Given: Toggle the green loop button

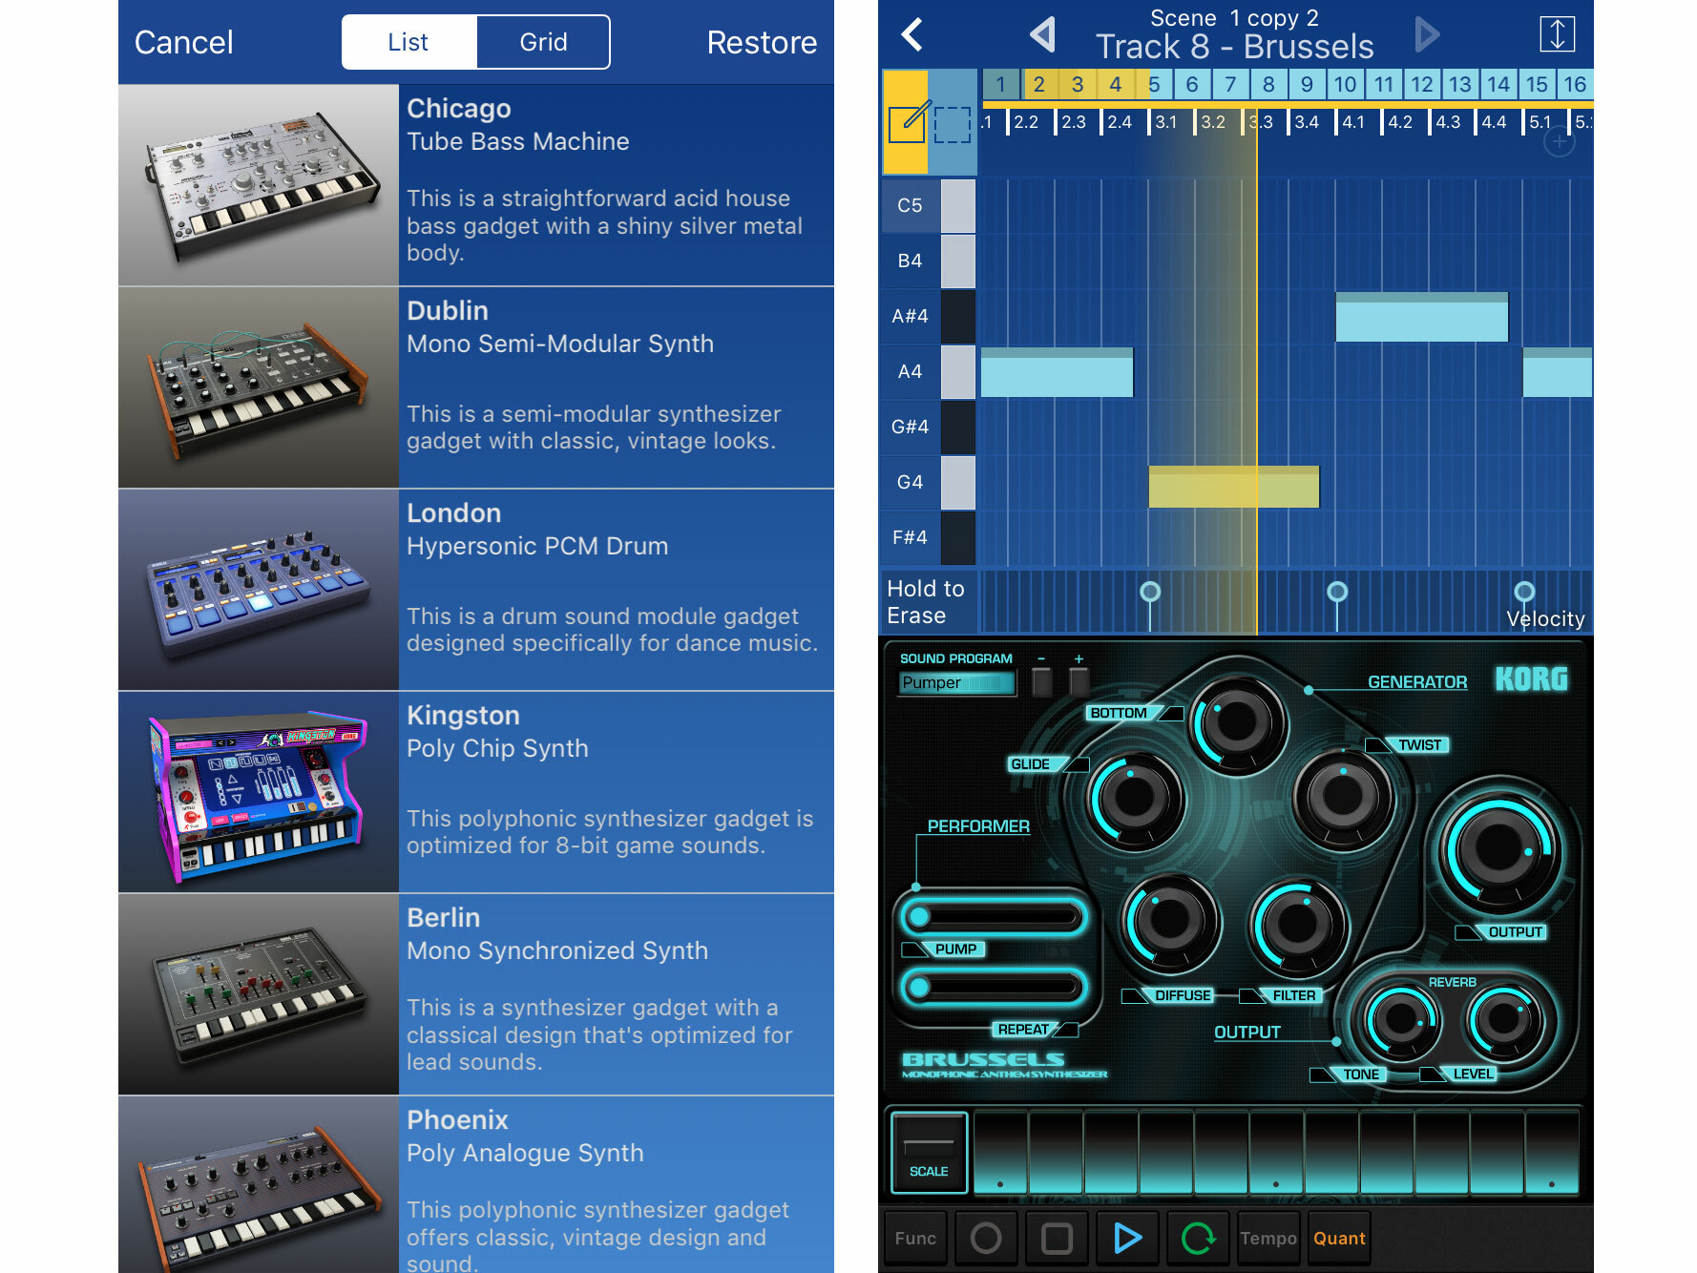Looking at the screenshot, I should pyautogui.click(x=1198, y=1239).
